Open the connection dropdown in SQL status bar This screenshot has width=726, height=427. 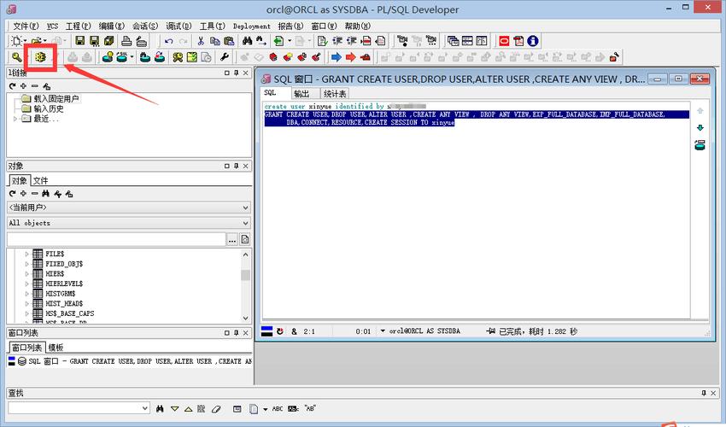pos(383,330)
